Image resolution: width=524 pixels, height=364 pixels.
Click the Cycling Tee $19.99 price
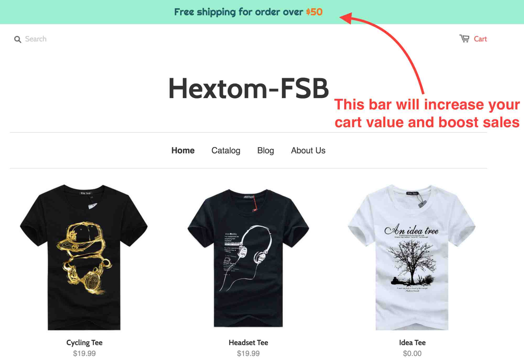coord(84,354)
